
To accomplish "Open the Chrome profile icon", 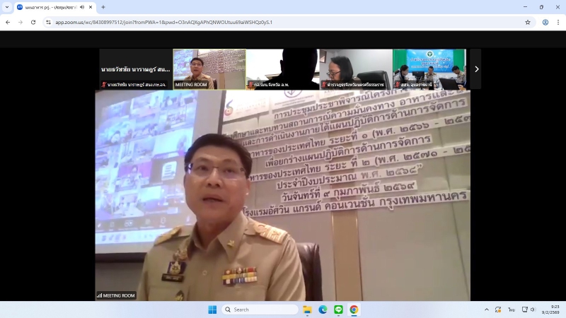I will tap(545, 22).
